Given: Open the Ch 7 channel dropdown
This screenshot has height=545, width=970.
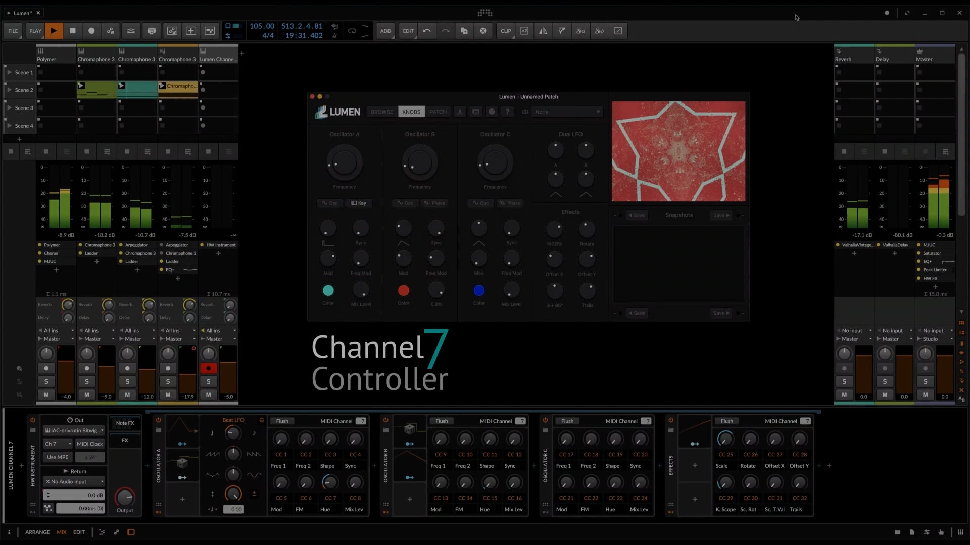Looking at the screenshot, I should coord(58,444).
